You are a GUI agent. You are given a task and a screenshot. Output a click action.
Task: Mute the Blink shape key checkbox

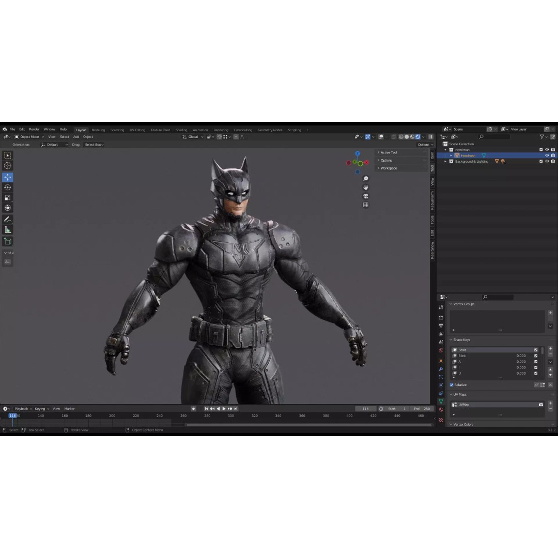click(536, 355)
